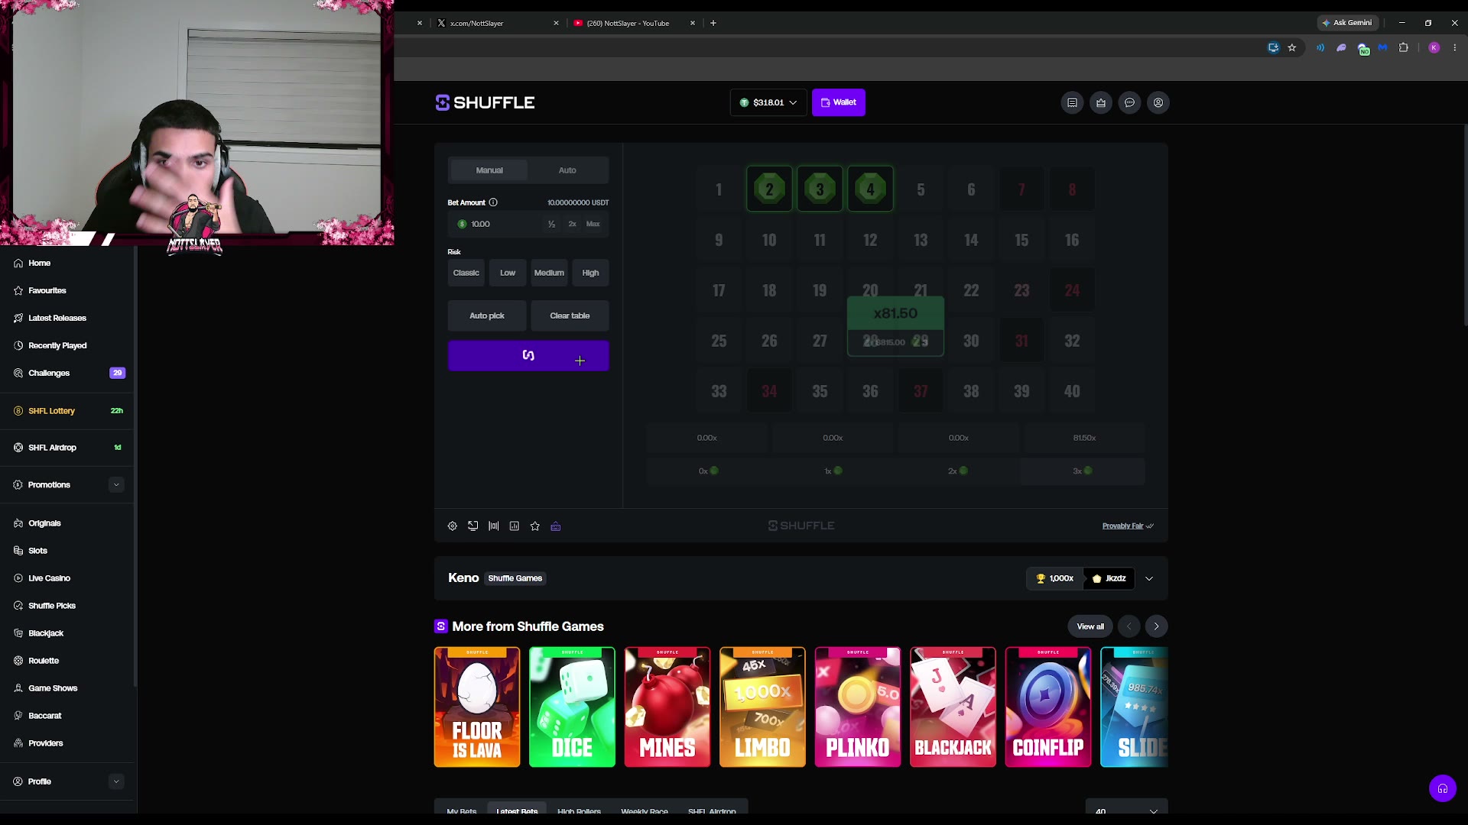Image resolution: width=1468 pixels, height=825 pixels.
Task: Click the Shuffle logo in the header
Action: coord(485,102)
